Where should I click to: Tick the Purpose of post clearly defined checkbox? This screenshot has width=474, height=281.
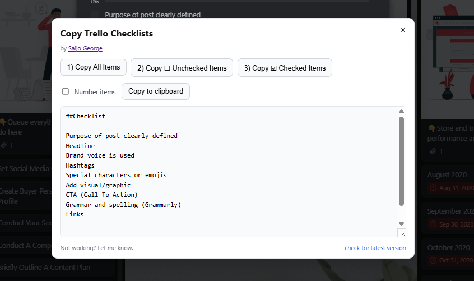click(x=95, y=15)
